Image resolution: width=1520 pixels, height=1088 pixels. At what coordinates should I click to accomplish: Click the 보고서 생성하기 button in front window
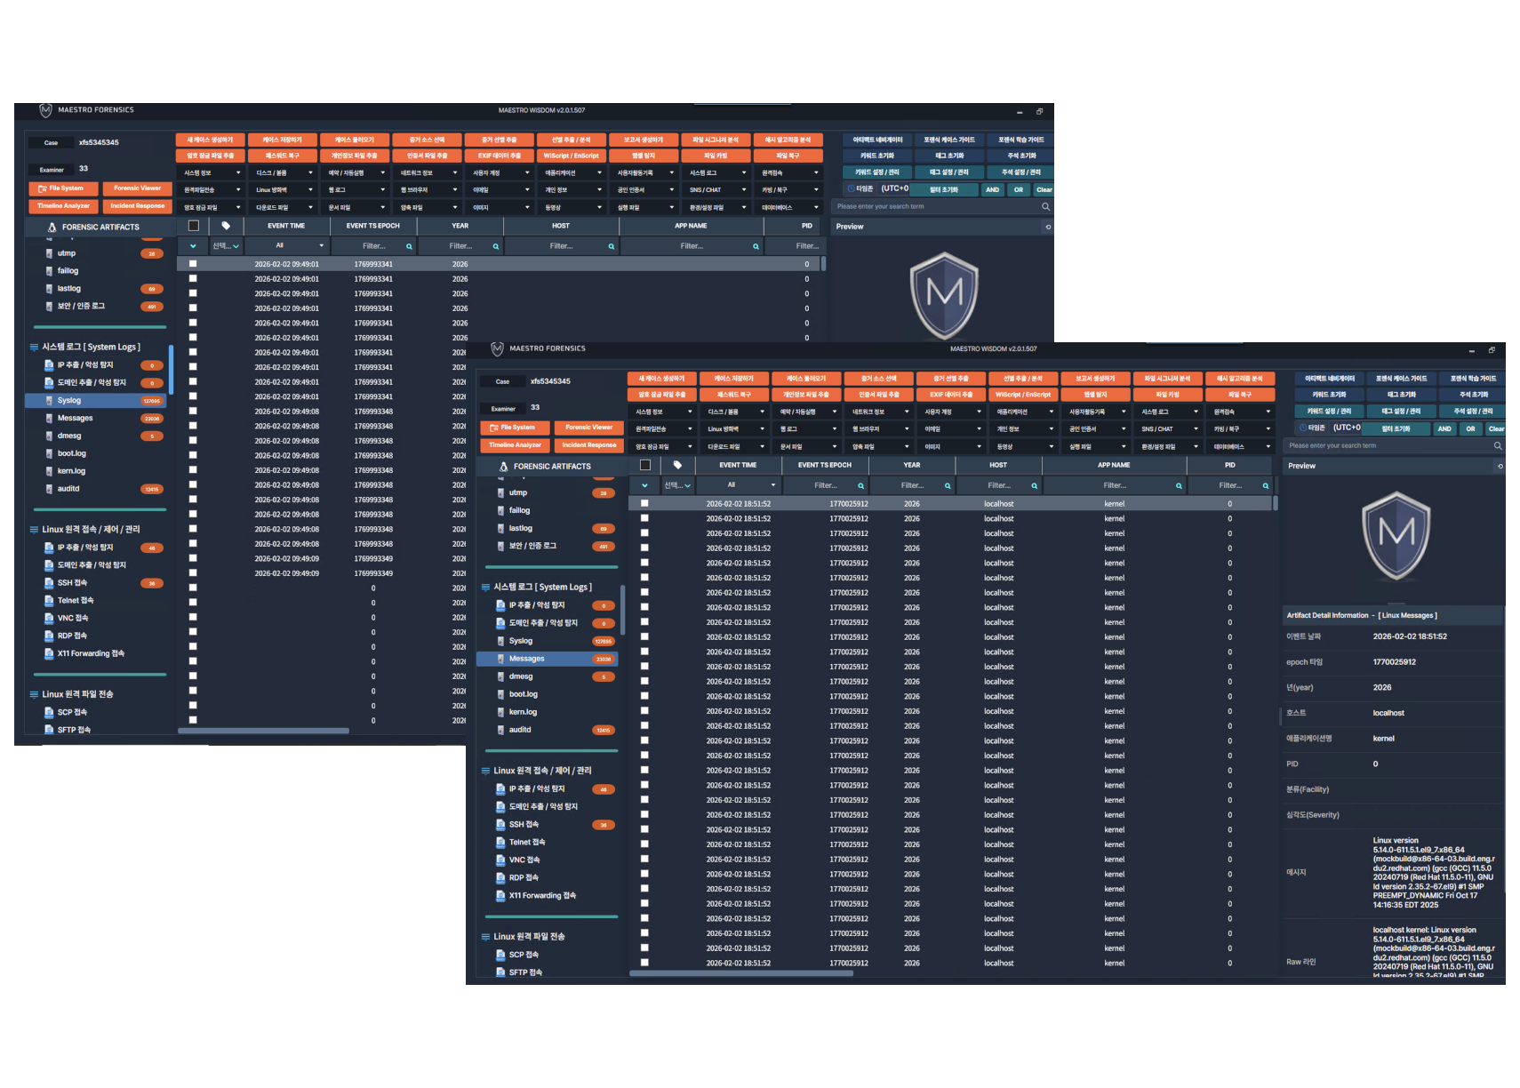pyautogui.click(x=1095, y=379)
